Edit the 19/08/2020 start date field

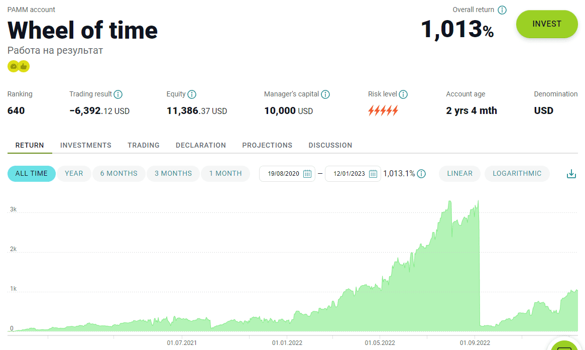[287, 174]
